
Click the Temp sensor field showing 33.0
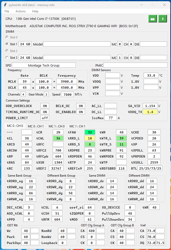click(151, 75)
